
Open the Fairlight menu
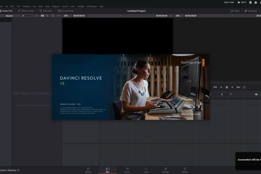tap(81, 7)
